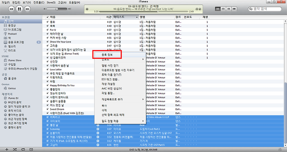This screenshot has height=152, width=287.
Task: Open Ping dropdown on 눈물자리 row
Action: pos(98,133)
